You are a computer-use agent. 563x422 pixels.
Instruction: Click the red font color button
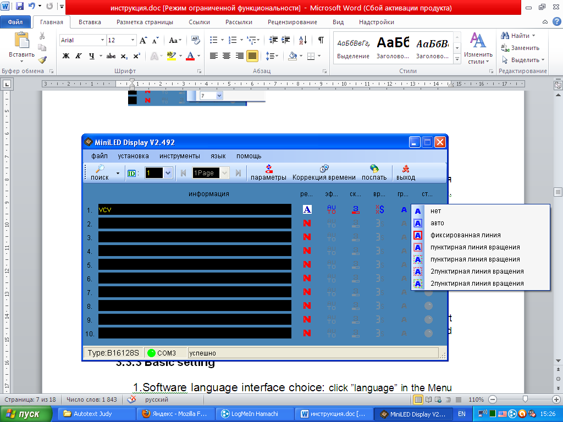point(190,56)
